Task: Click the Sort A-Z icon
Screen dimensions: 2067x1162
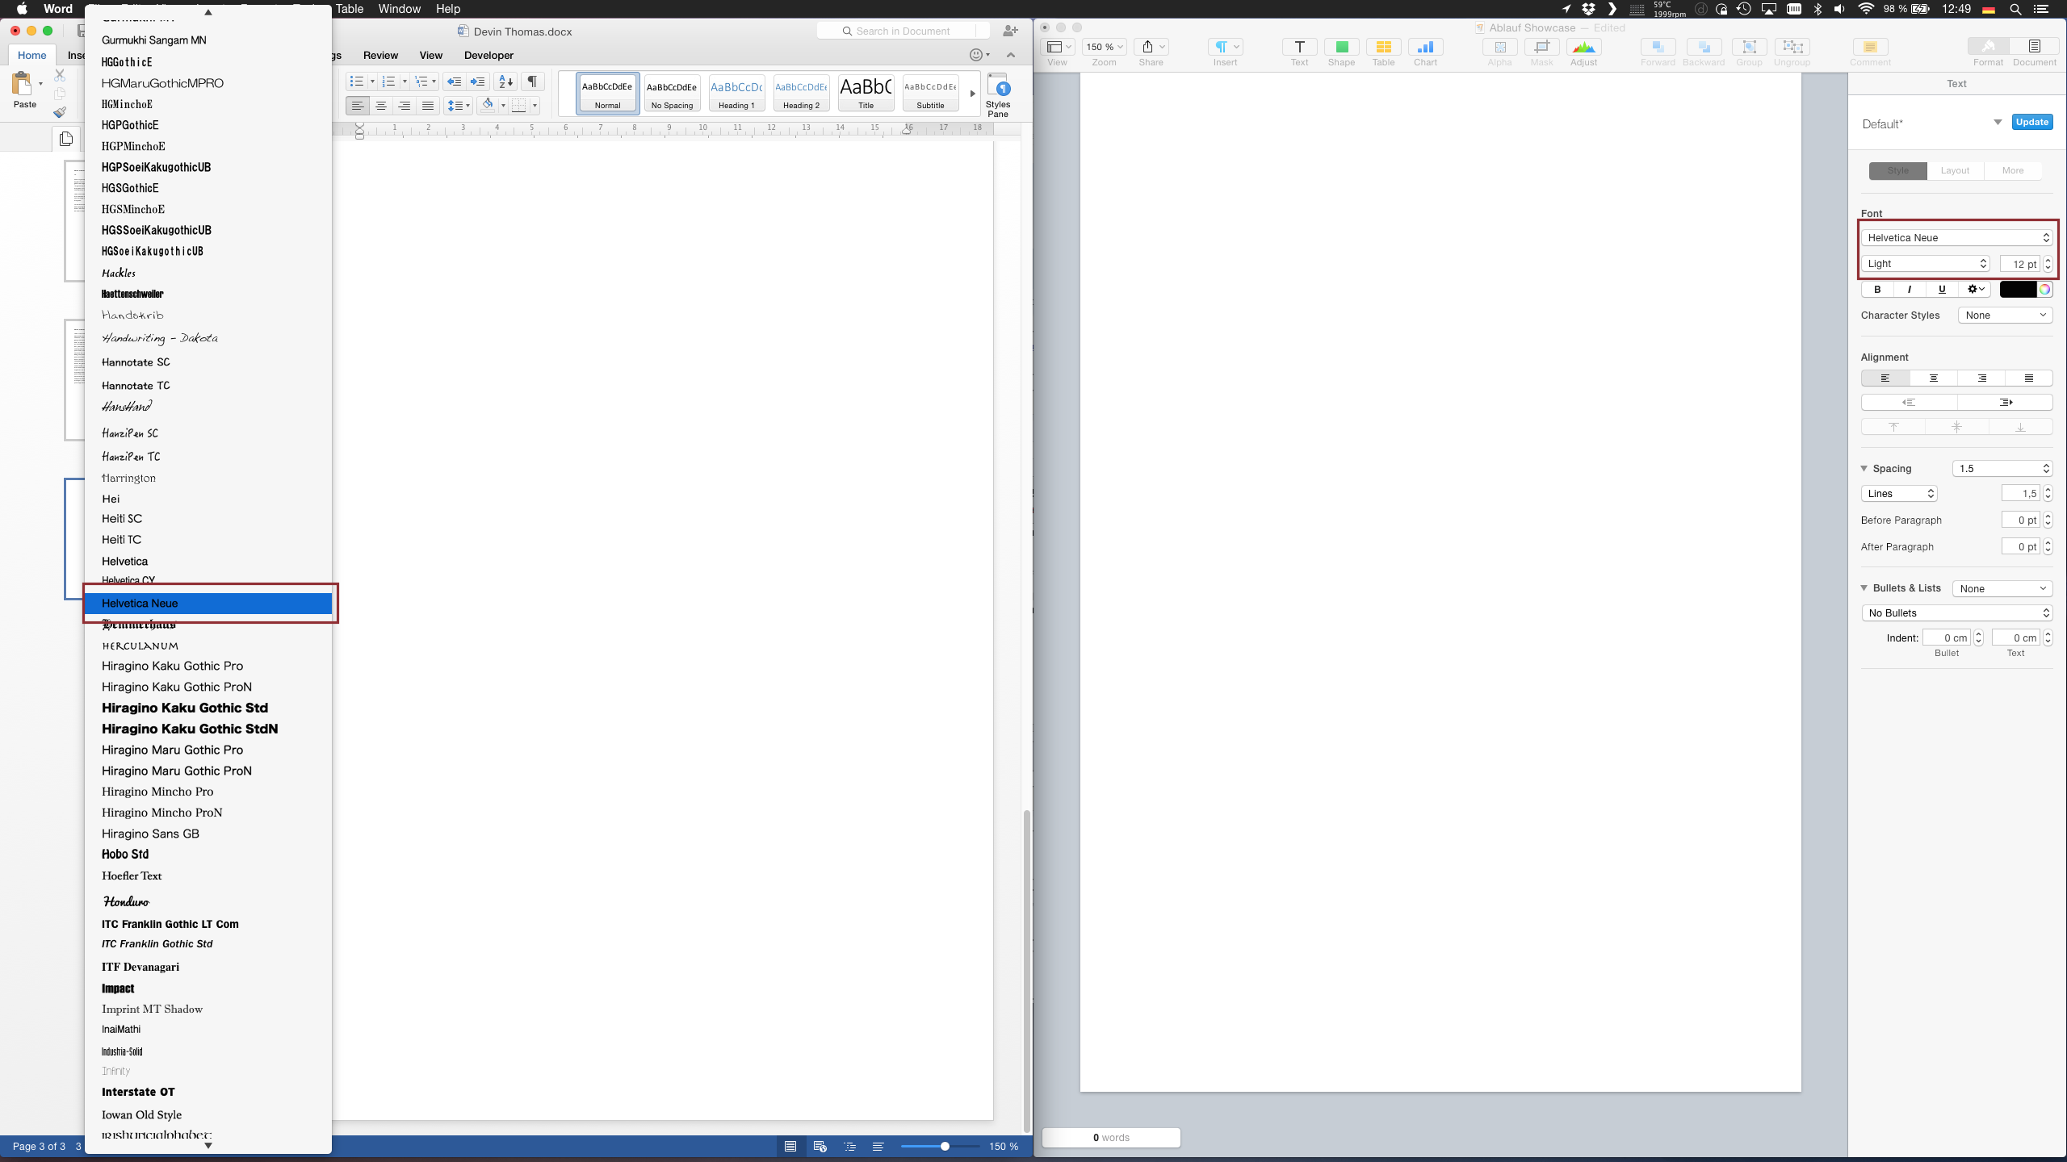Action: point(506,82)
